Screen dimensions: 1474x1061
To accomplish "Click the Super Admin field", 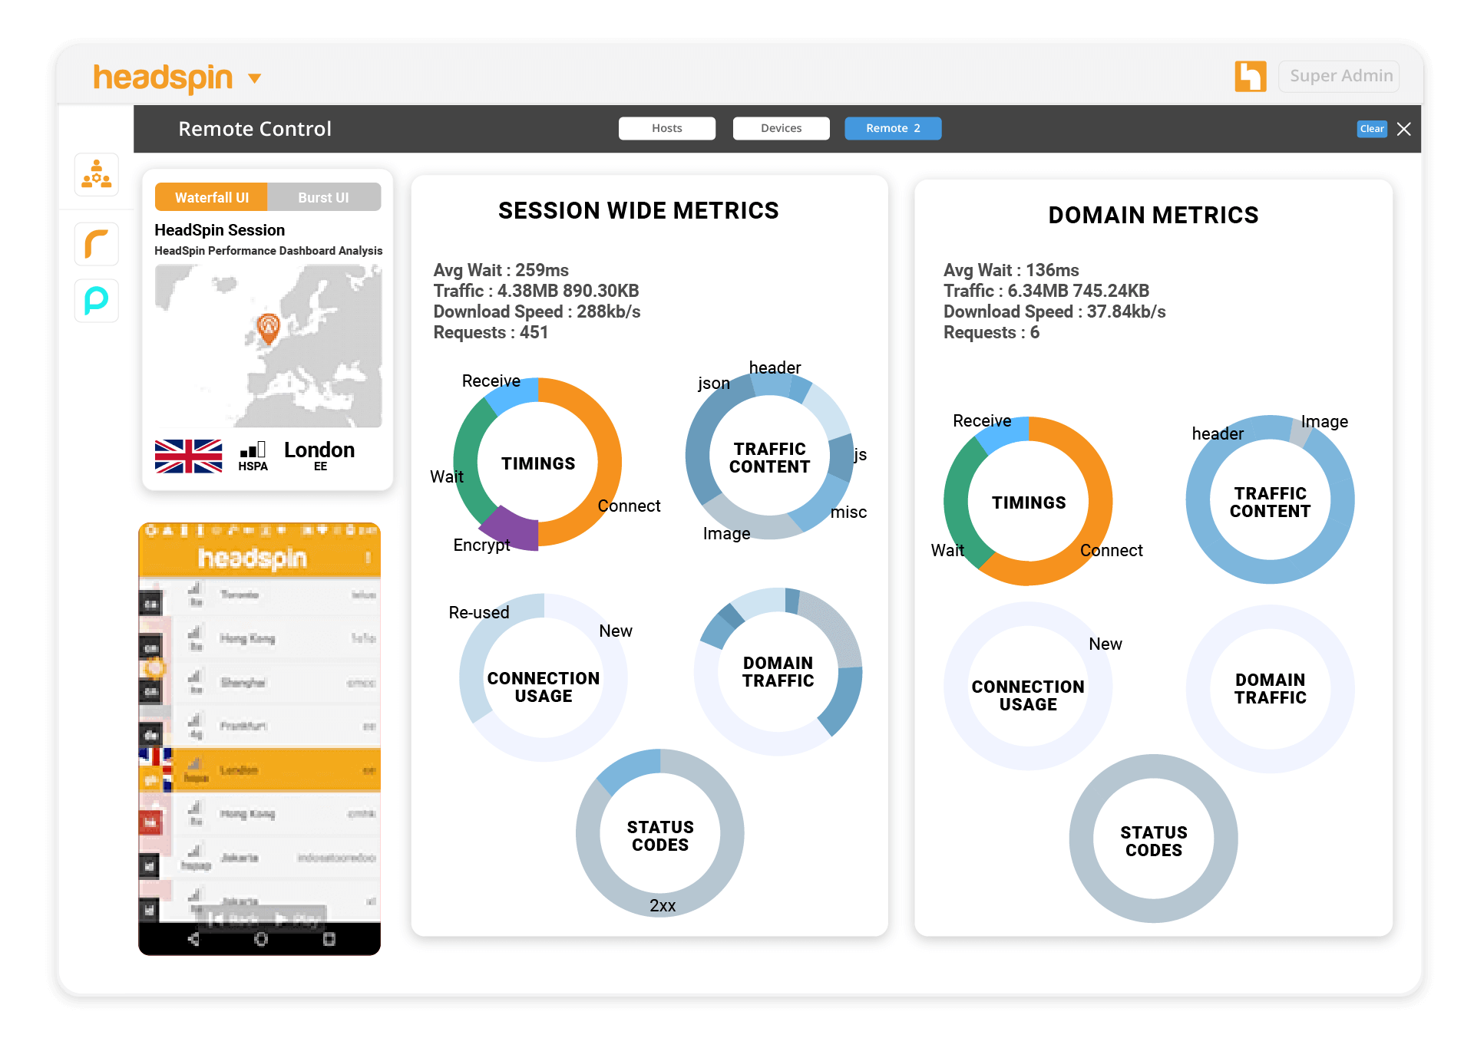I will (1340, 76).
